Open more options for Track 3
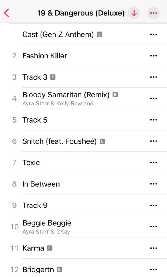 pyautogui.click(x=153, y=77)
